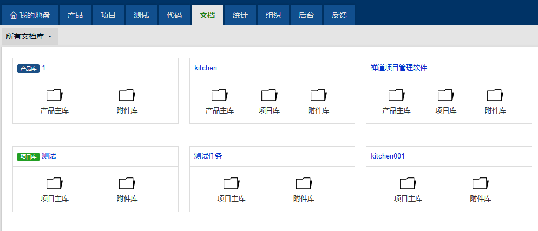Open the 禅道项目管理软件 product link

pyautogui.click(x=399, y=68)
